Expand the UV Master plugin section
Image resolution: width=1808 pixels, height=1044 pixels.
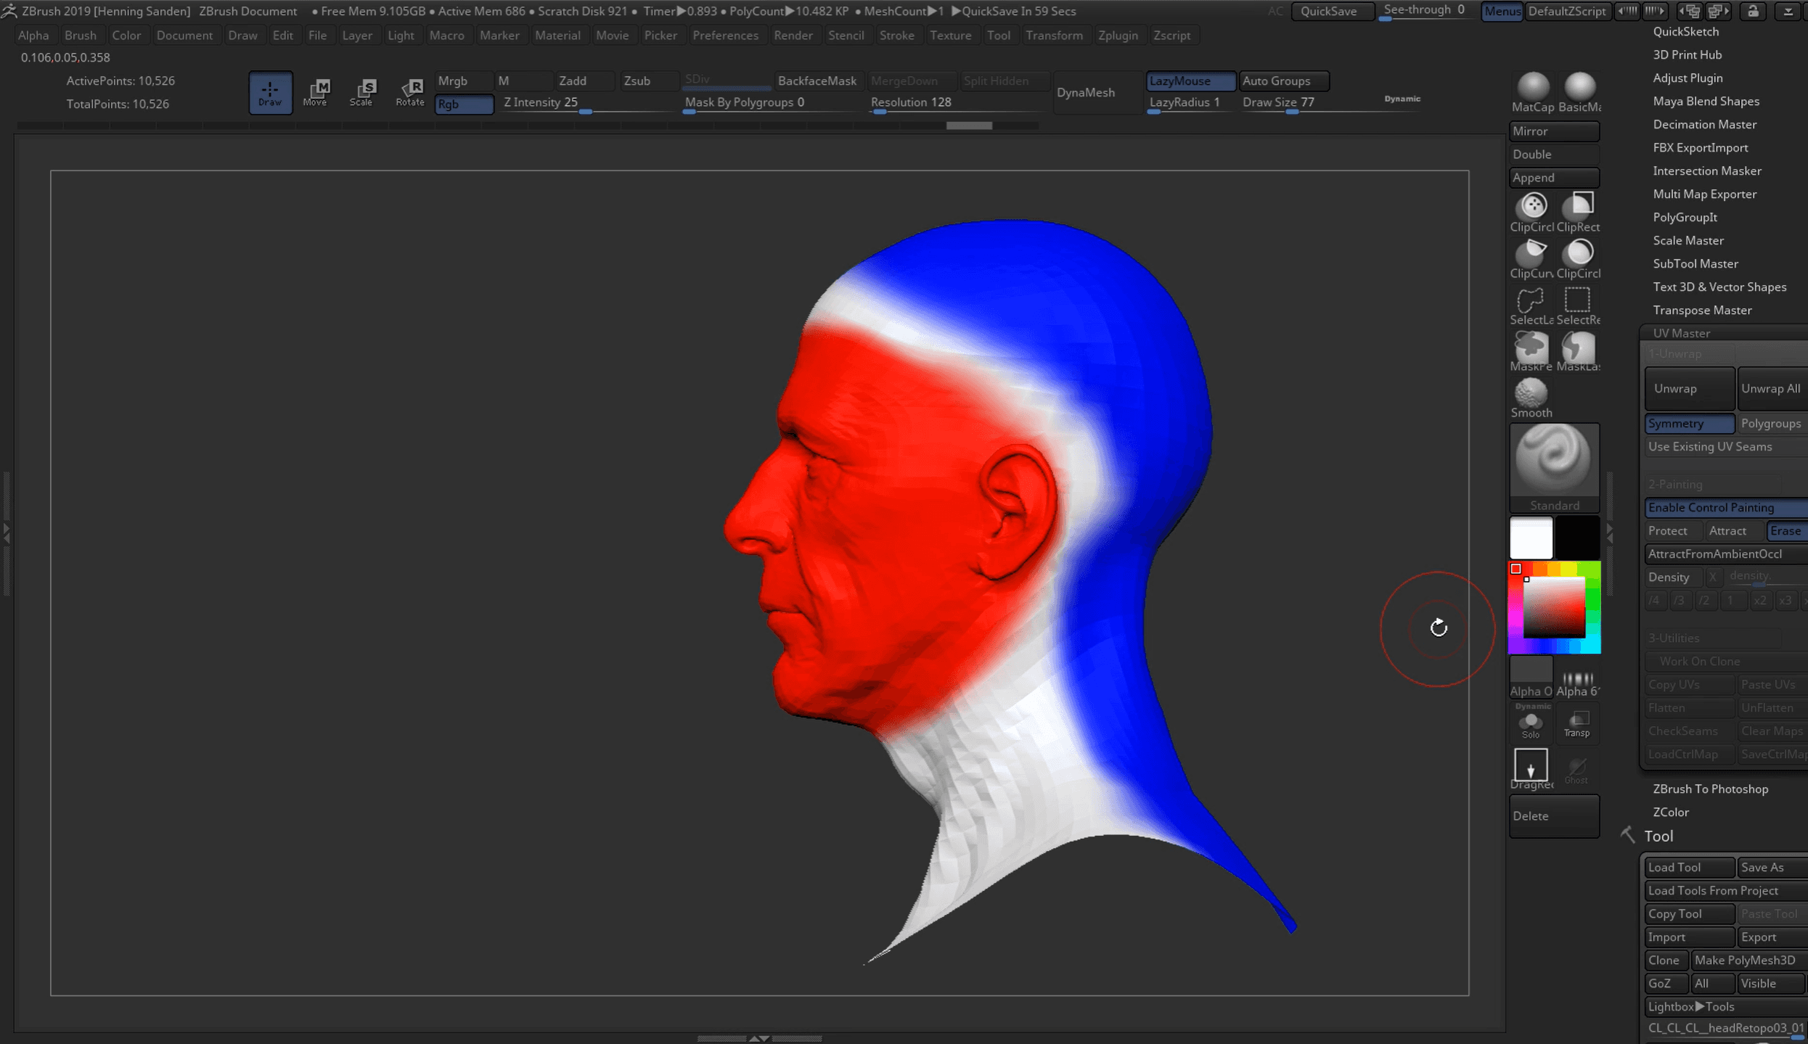(x=1681, y=333)
